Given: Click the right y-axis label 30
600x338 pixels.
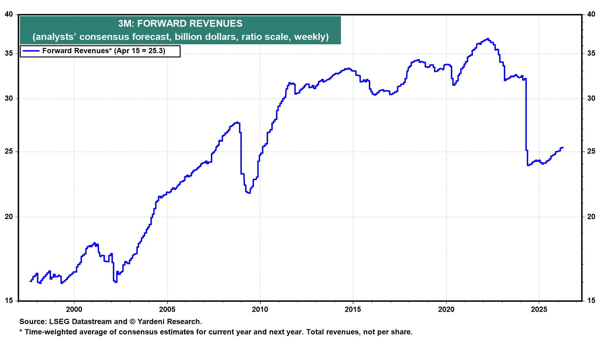Looking at the screenshot, I should tap(591, 99).
